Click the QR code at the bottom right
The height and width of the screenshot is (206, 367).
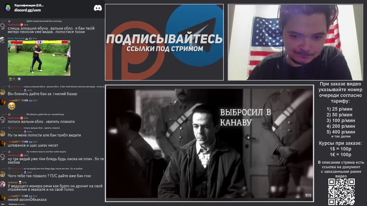point(341,191)
